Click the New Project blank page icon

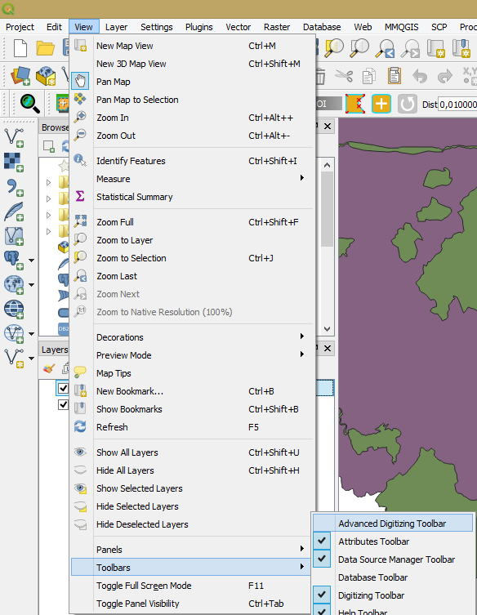tap(20, 48)
